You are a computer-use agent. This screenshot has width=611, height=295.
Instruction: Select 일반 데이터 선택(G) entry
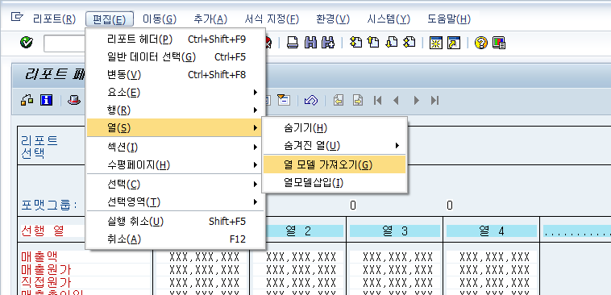[x=176, y=57]
